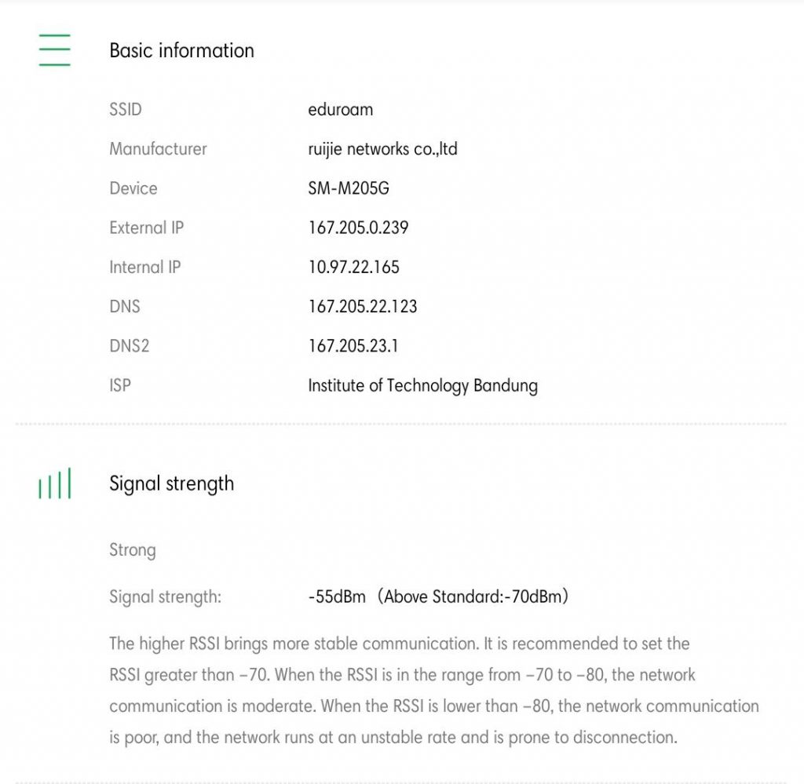
Task: Click the device name SM-M205G
Action: coord(349,188)
